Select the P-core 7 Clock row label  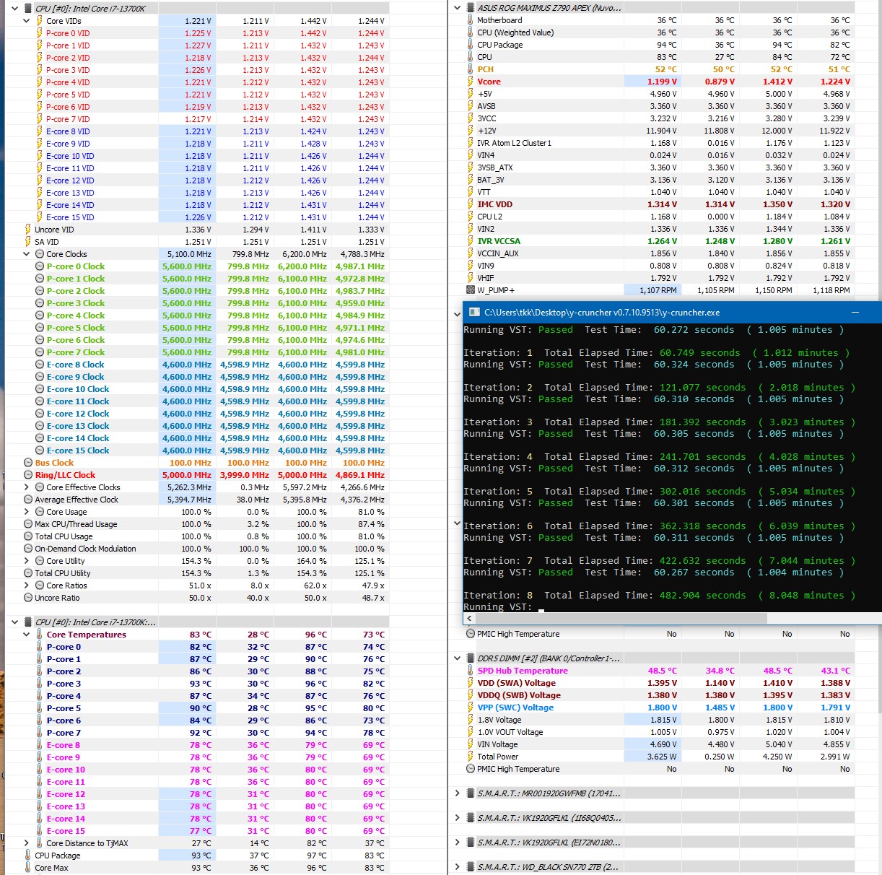[x=76, y=352]
